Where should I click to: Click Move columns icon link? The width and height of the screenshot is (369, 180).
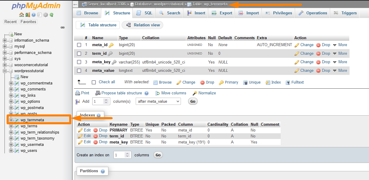click(171, 93)
